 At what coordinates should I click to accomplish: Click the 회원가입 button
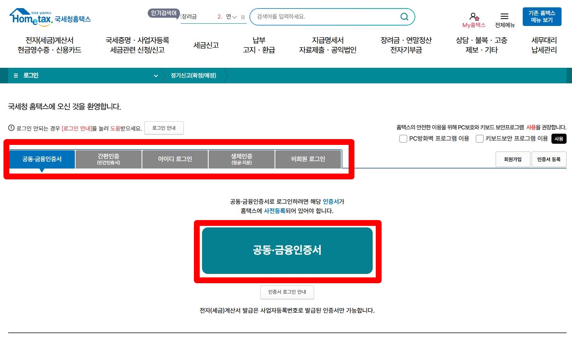[x=513, y=159]
